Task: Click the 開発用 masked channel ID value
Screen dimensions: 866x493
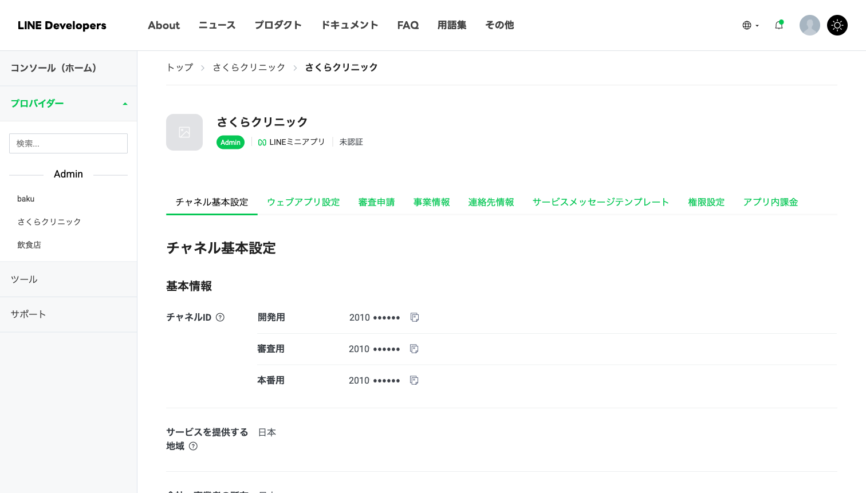Action: (x=375, y=317)
